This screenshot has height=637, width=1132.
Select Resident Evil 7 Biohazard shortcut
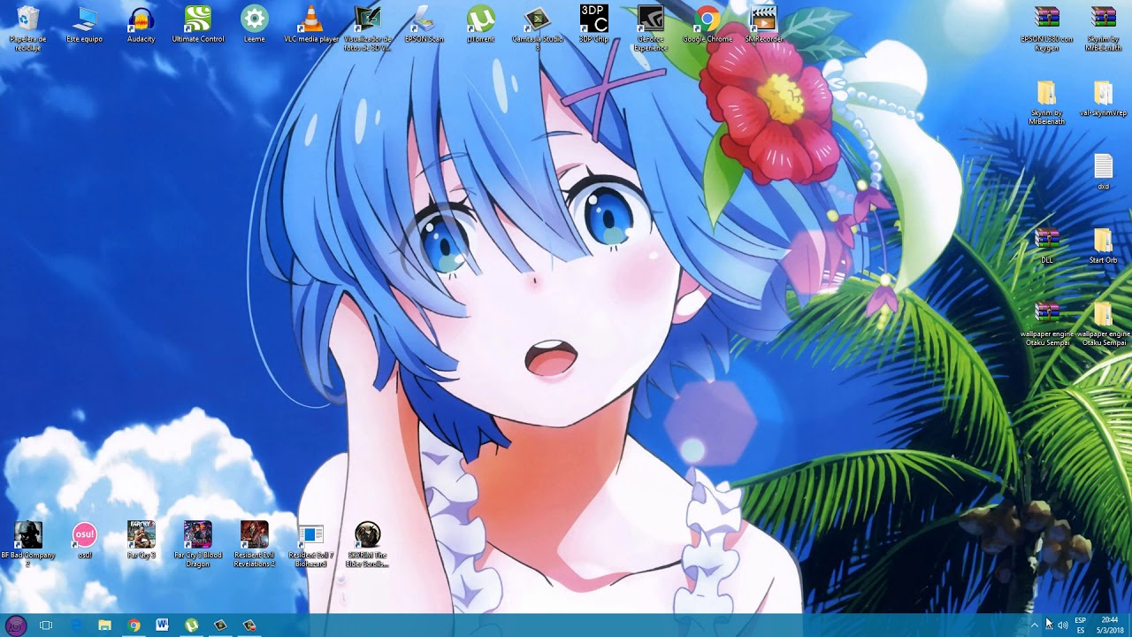pyautogui.click(x=311, y=544)
